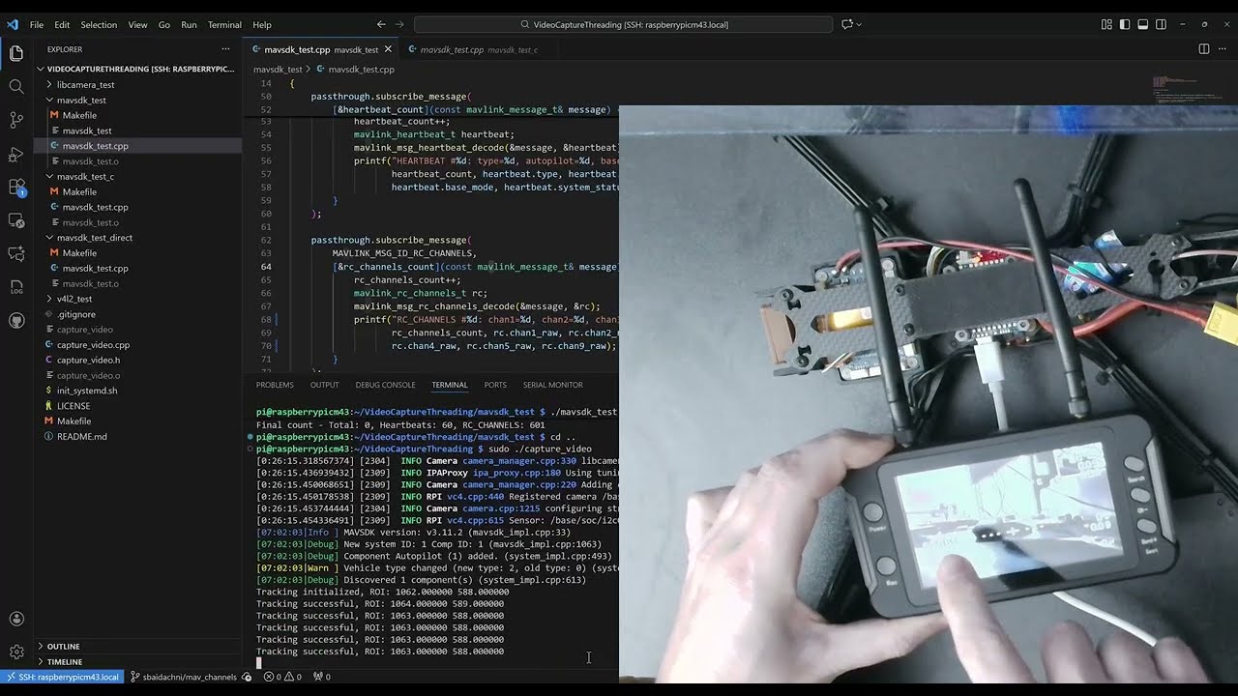Open the Search view in activity bar
The image size is (1238, 696).
click(x=16, y=86)
